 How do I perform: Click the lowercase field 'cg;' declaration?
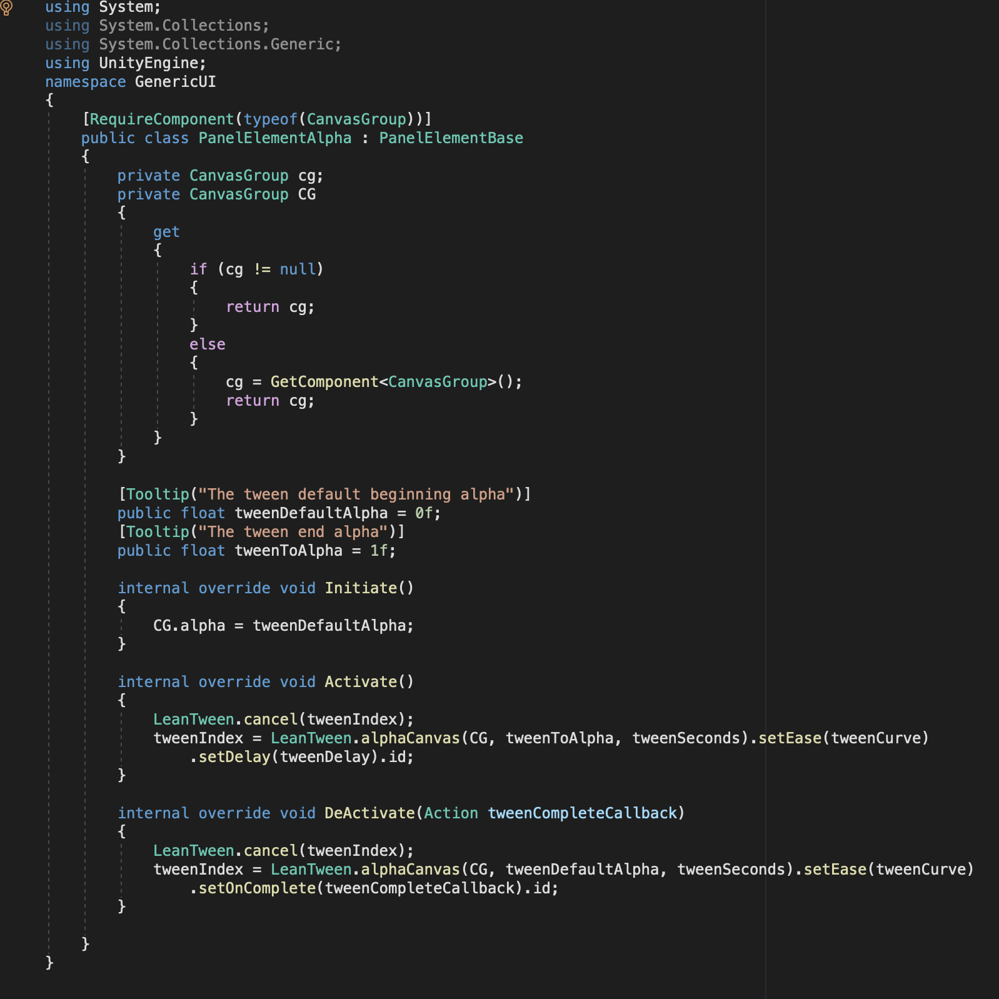coord(311,176)
